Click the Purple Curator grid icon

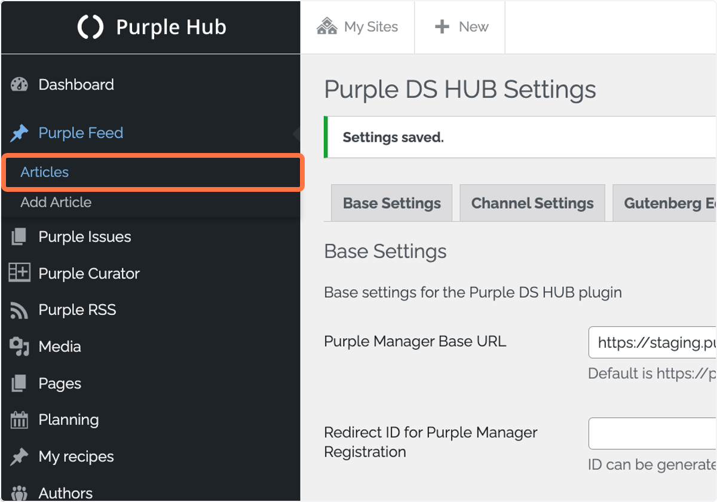point(19,273)
